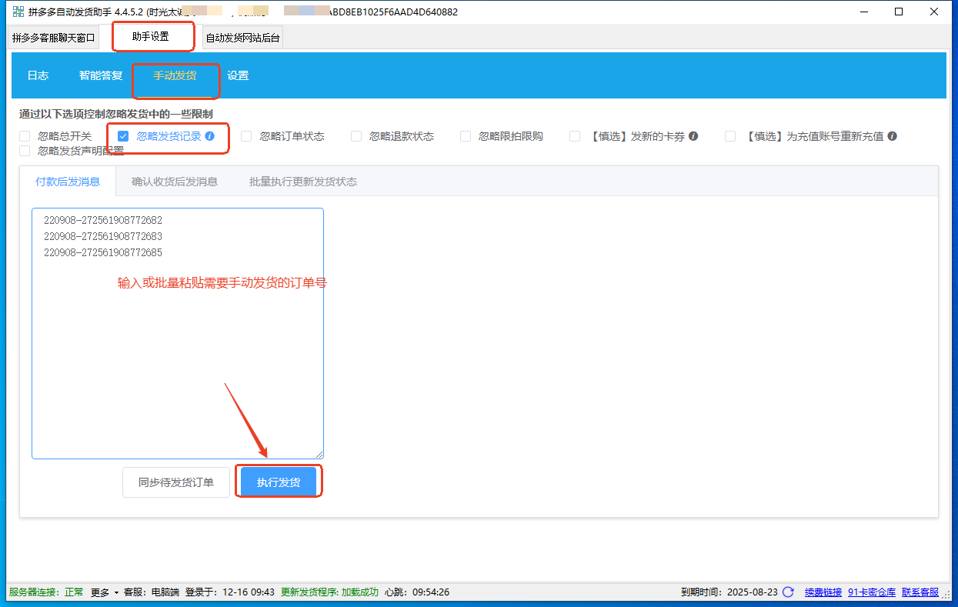Screen dimensions: 958x607
Task: Click the blue 执行发货 button
Action: (x=279, y=482)
